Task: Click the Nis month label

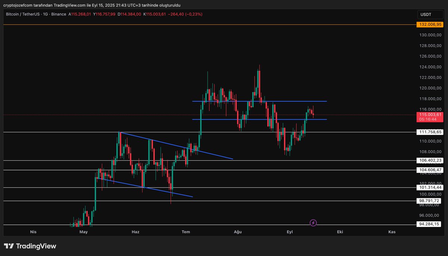Action: click(33, 232)
